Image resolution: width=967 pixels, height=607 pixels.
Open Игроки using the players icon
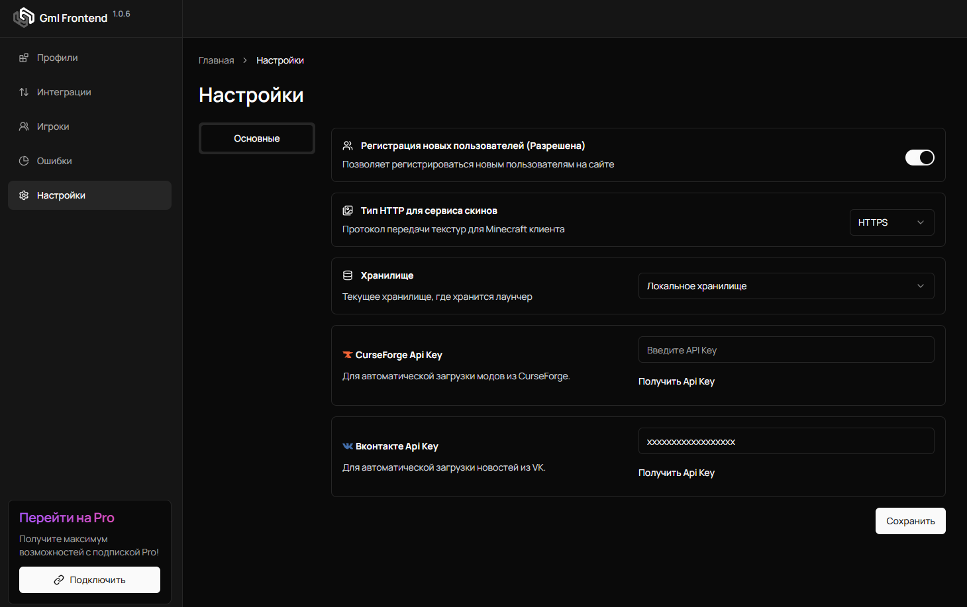point(24,126)
